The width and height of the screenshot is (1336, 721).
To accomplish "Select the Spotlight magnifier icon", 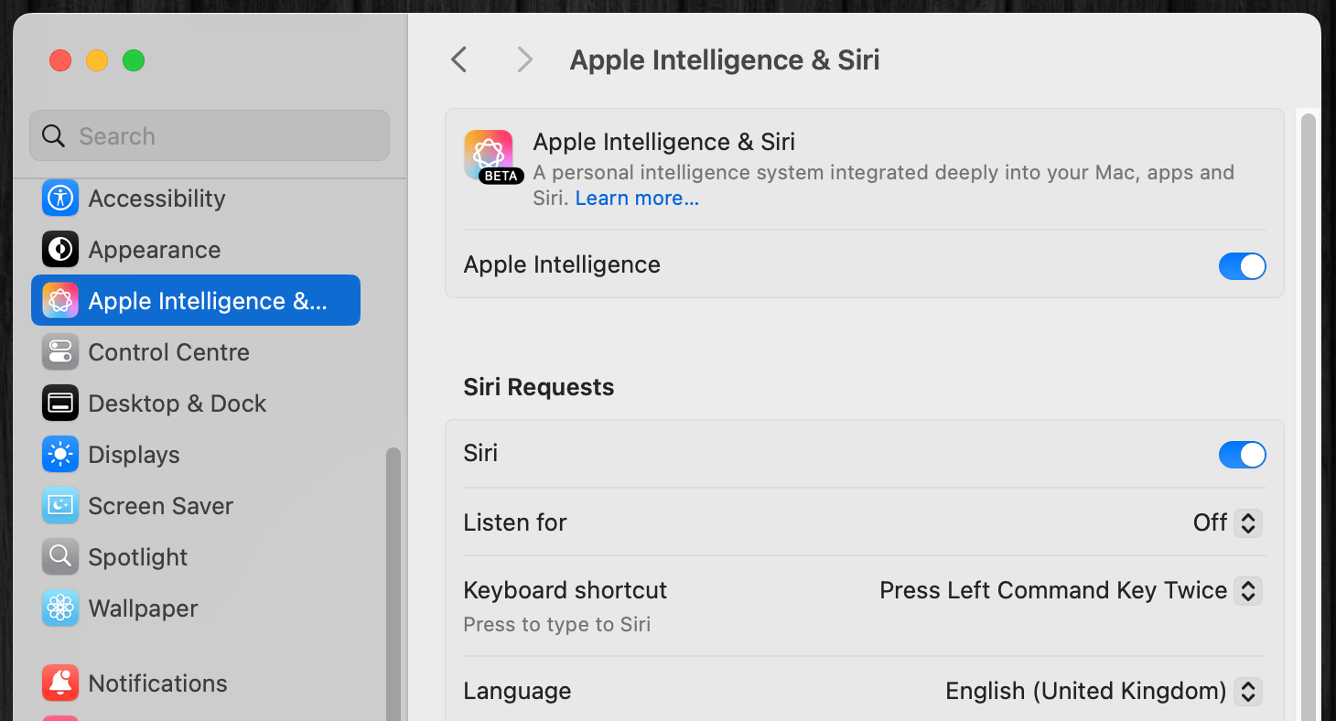I will (60, 557).
